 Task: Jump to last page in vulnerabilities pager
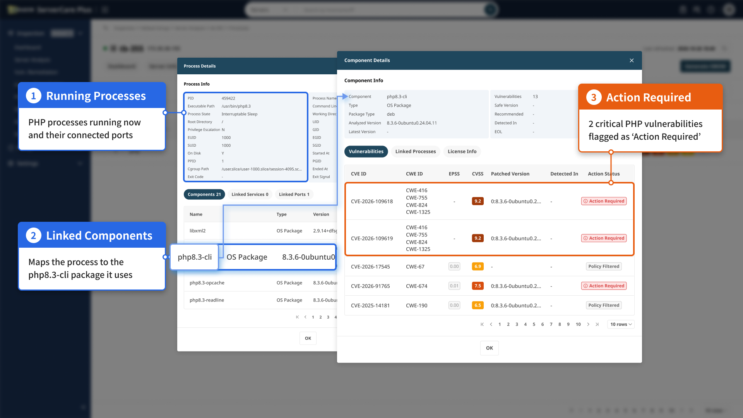coord(597,324)
